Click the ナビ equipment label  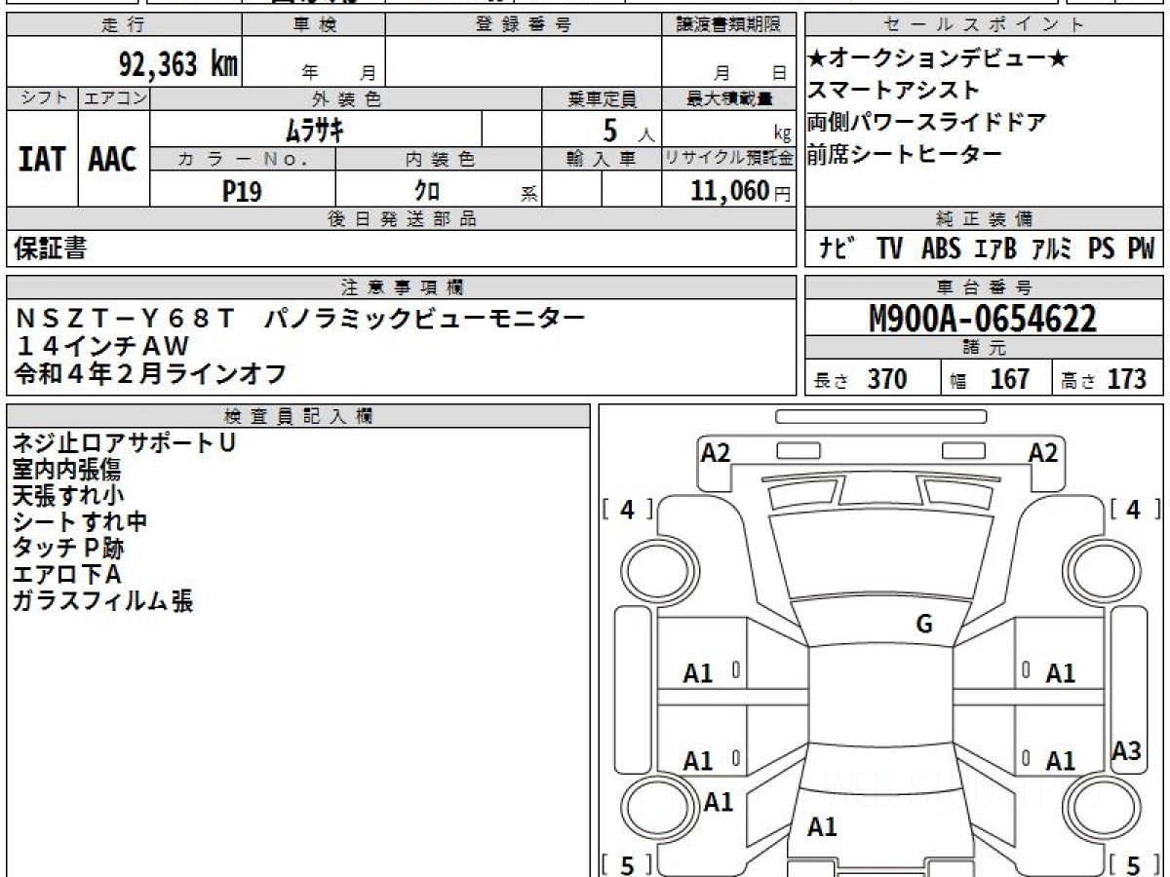coord(837,248)
